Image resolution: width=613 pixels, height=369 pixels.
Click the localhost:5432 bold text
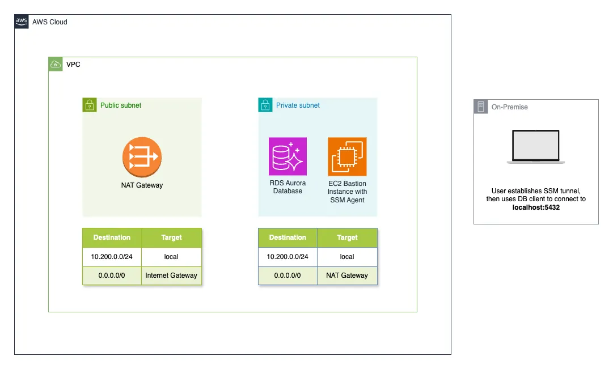536,207
